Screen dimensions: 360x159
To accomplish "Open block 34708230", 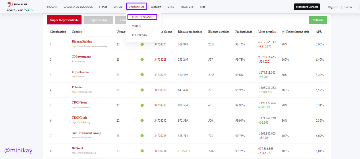I will [160, 90].
